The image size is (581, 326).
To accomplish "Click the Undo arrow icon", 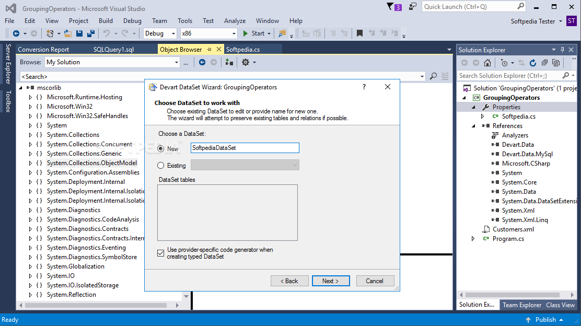I will 107,33.
